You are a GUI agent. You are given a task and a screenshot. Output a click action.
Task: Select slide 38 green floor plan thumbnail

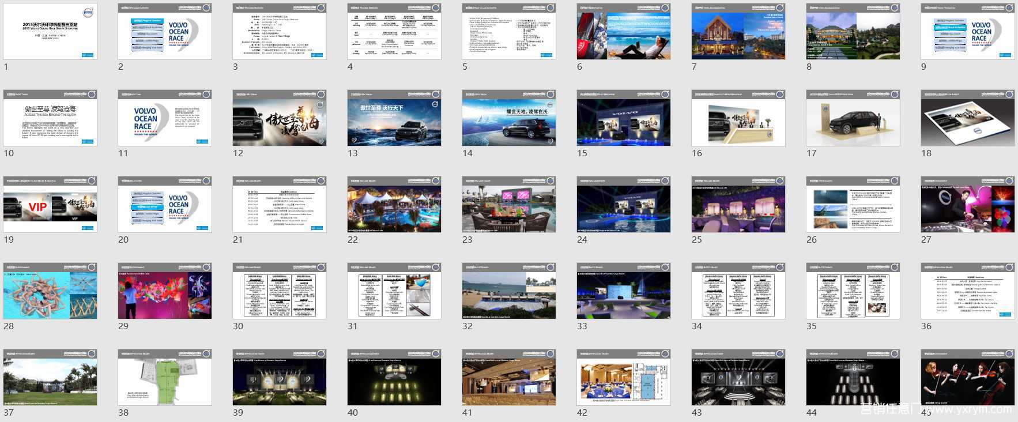165,377
